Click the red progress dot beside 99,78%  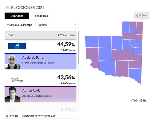coord(7,116)
